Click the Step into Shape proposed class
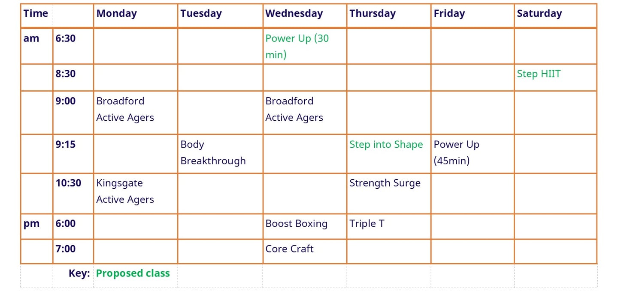This screenshot has height=294, width=618. coord(386,145)
